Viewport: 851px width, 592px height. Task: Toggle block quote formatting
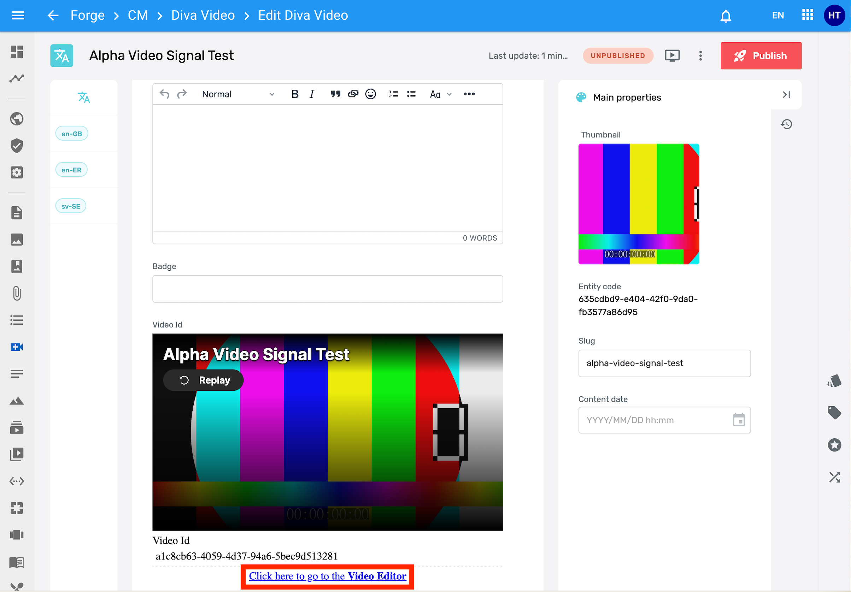pyautogui.click(x=335, y=94)
